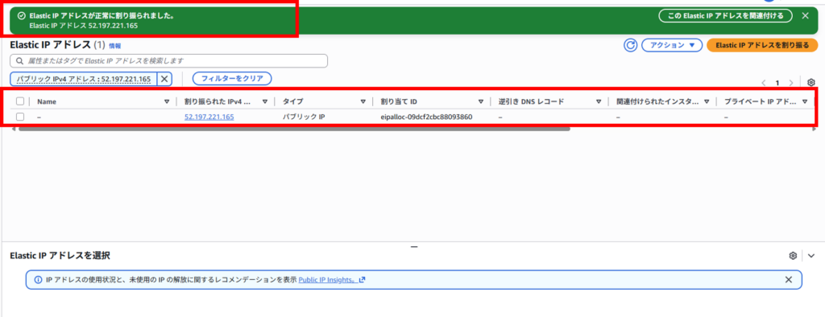825x317 pixels.
Task: Open the アクション dropdown menu
Action: tap(673, 45)
